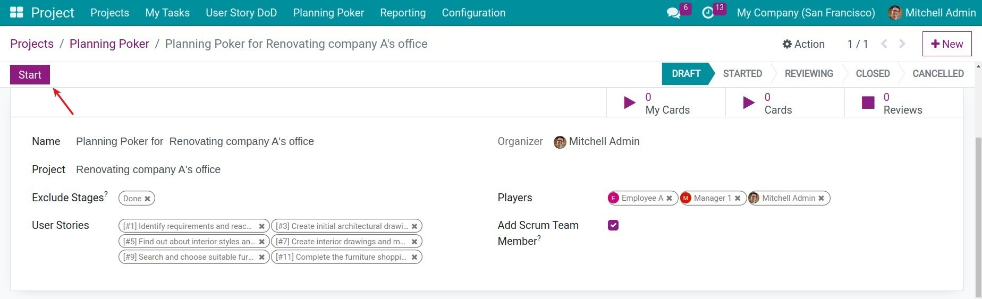Click the Exclude Stages help question mark
982x299 pixels.
coord(106,194)
